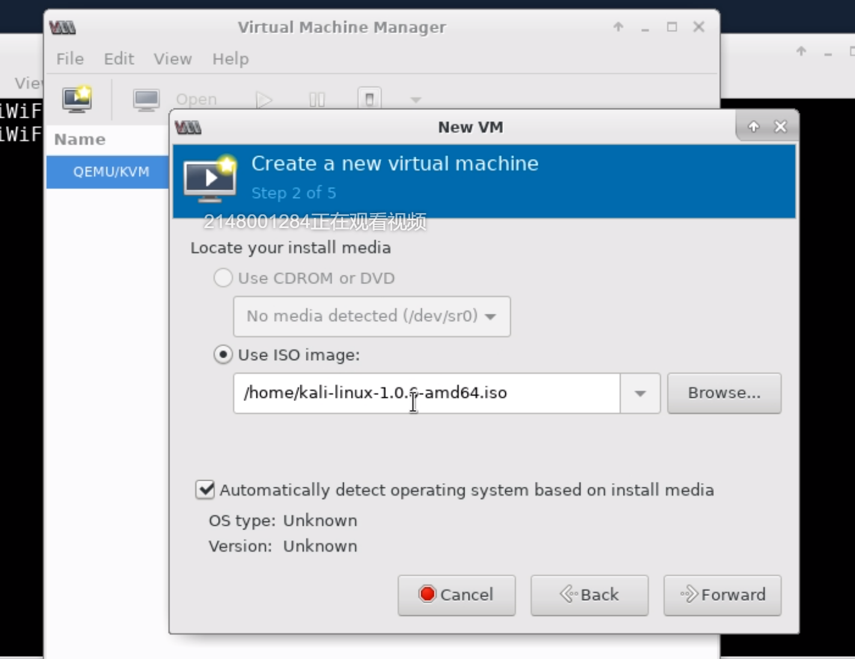Click the Name column header
Viewport: 855px width, 659px height.
(x=80, y=139)
